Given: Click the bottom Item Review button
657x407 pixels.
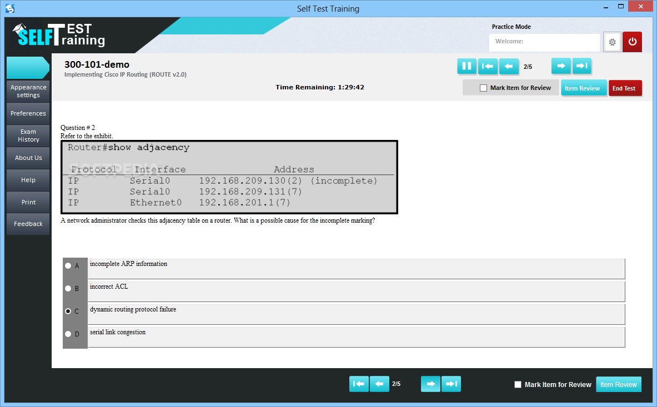Looking at the screenshot, I should tap(619, 384).
